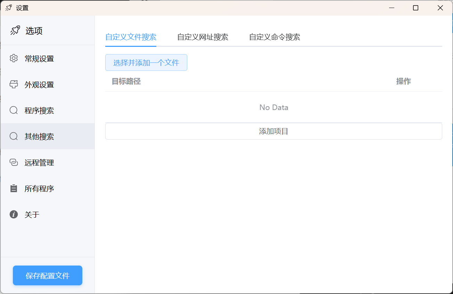Click the magnifier icon beside 其他搜索
Image resolution: width=453 pixels, height=294 pixels.
coord(14,136)
